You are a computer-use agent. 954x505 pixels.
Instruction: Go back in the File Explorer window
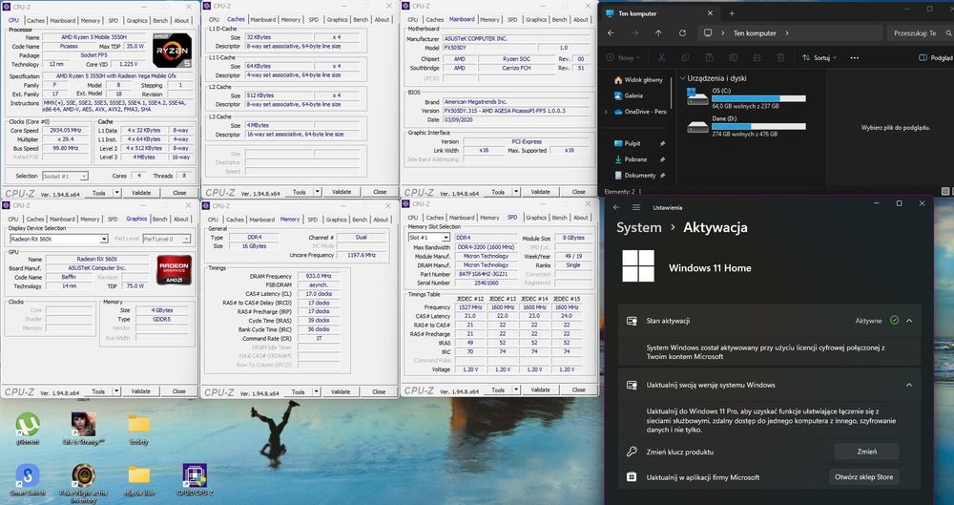click(611, 33)
